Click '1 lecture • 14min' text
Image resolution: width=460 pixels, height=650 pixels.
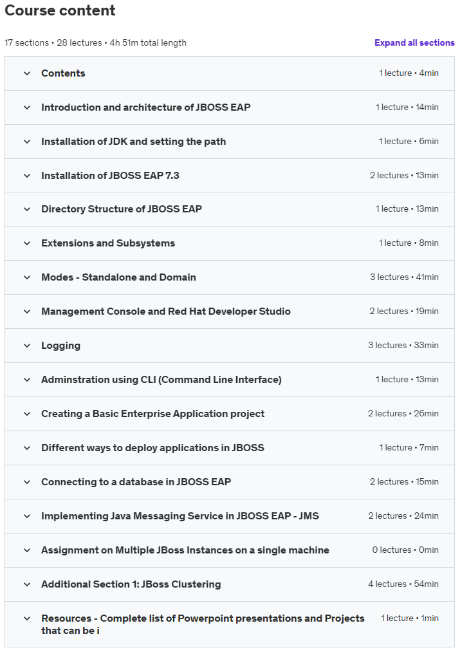click(x=407, y=107)
